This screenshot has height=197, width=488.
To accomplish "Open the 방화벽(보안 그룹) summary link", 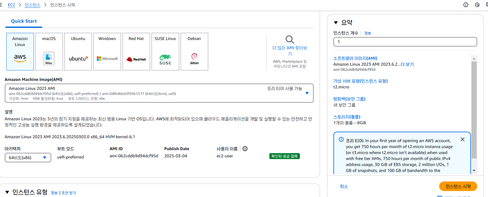I will point(349,99).
